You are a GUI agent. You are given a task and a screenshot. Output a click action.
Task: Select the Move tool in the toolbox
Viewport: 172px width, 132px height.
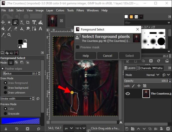[x=3, y=22]
